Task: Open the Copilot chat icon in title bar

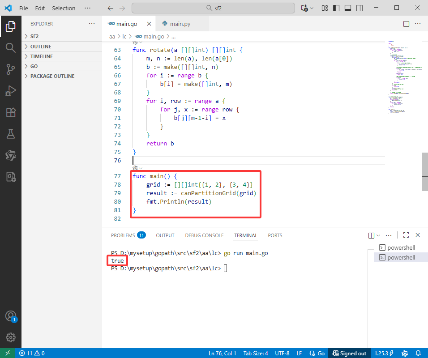Action: click(x=304, y=8)
